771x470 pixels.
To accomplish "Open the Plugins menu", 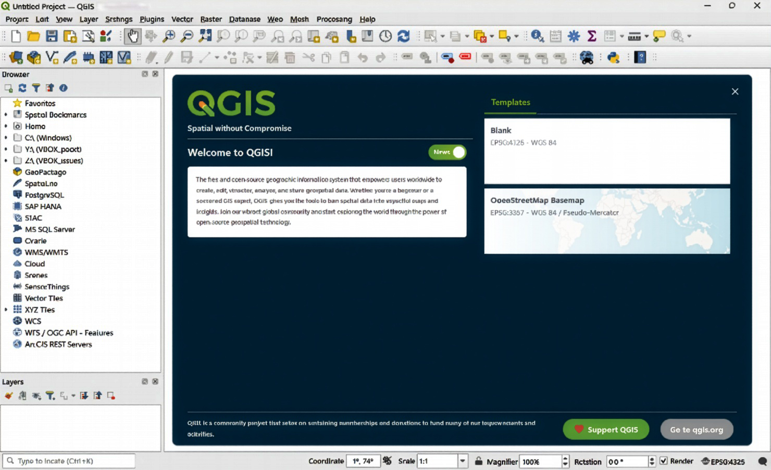I will click(152, 19).
